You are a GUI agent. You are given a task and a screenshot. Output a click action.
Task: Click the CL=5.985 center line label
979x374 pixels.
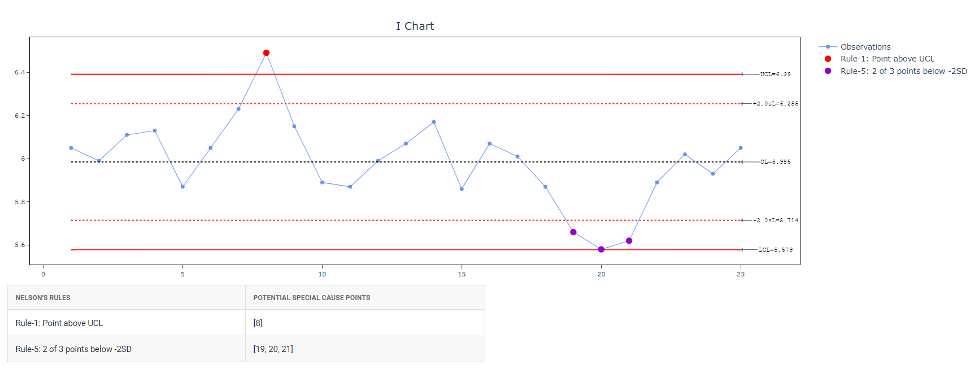[x=775, y=162]
